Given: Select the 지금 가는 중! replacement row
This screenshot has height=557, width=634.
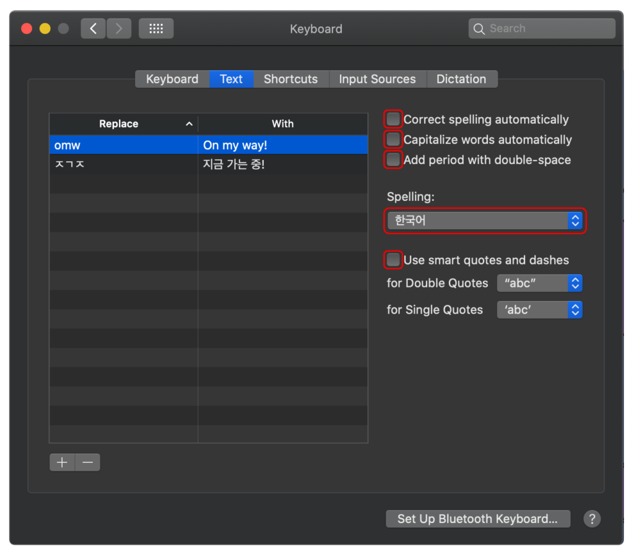Looking at the screenshot, I should click(x=208, y=165).
